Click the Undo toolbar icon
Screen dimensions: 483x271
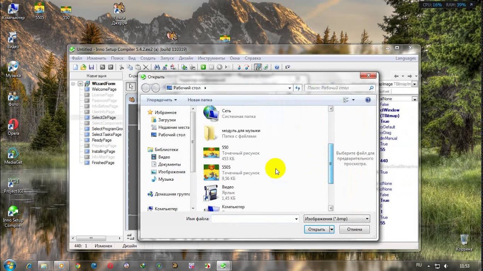pos(102,67)
